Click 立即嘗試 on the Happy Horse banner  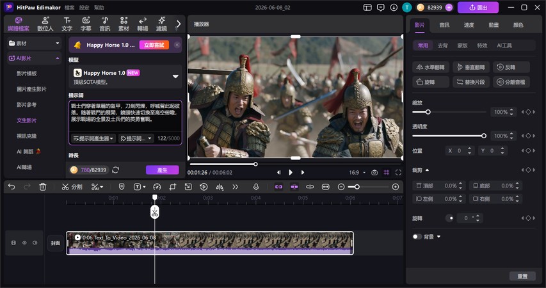(154, 45)
